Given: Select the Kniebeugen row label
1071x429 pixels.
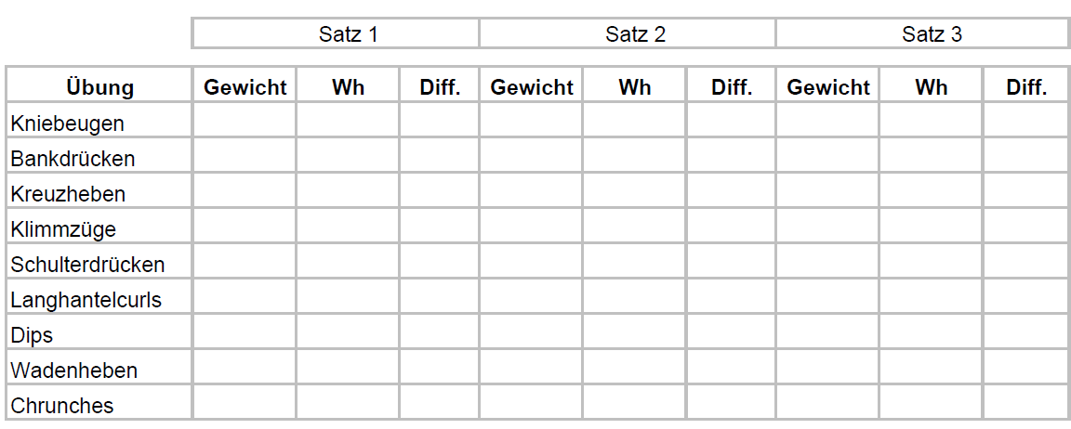Looking at the screenshot, I should 68,123.
